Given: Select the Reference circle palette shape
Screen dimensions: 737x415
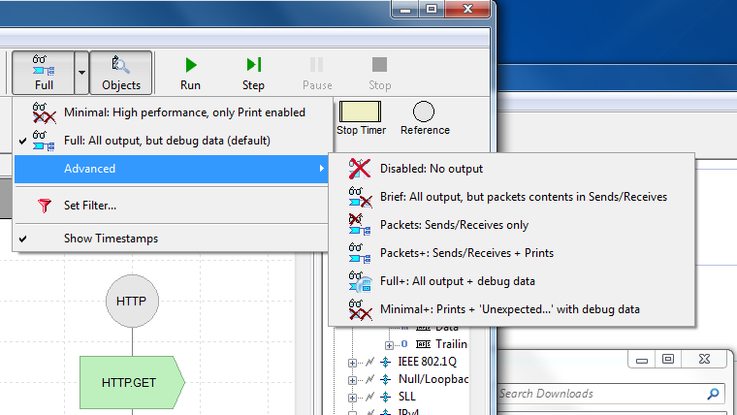Looking at the screenshot, I should click(x=425, y=118).
